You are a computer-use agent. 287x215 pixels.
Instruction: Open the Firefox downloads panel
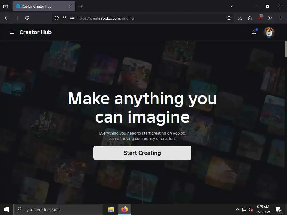(240, 18)
